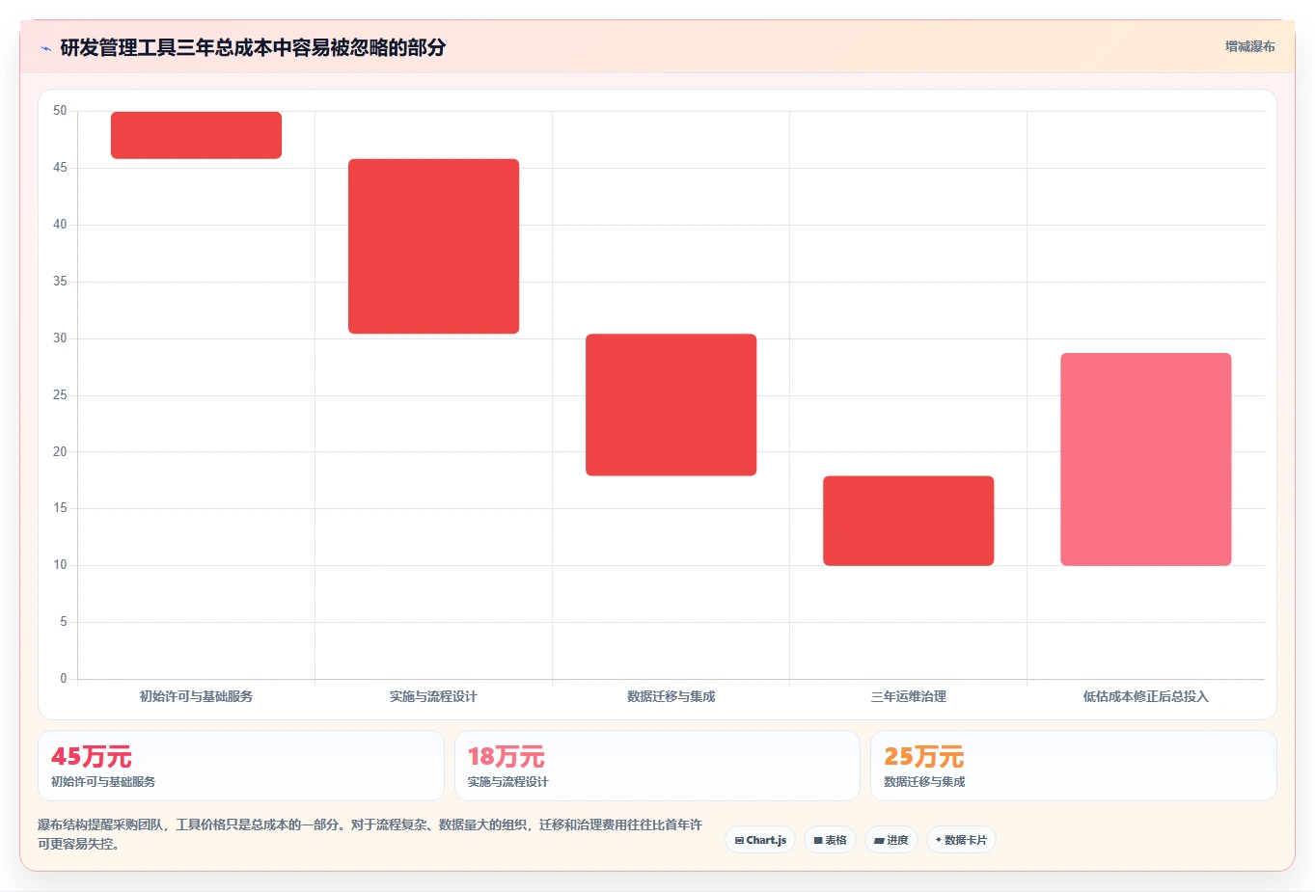Click the lightning icon beside the chart title
The width and height of the screenshot is (1315, 892).
pyautogui.click(x=45, y=48)
